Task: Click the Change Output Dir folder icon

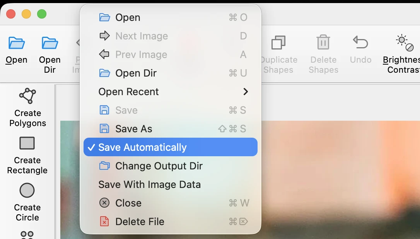Action: (104, 166)
